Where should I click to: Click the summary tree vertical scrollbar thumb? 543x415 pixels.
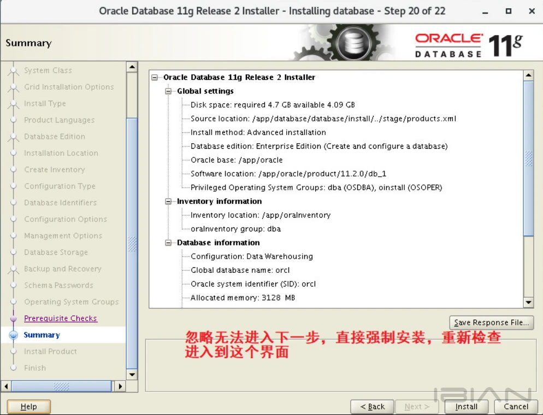coord(528,159)
